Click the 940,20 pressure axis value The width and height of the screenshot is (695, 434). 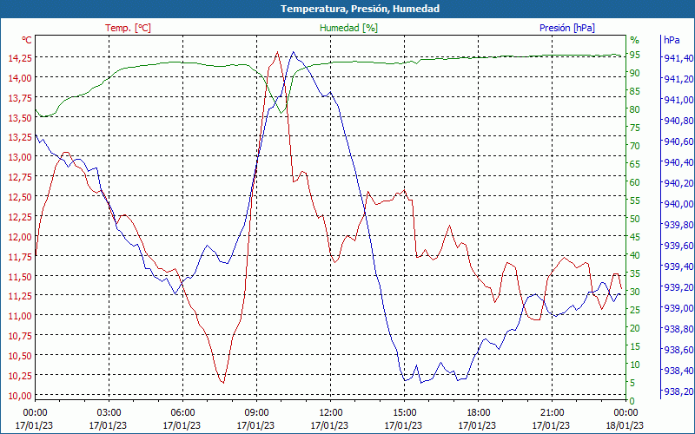tap(678, 183)
